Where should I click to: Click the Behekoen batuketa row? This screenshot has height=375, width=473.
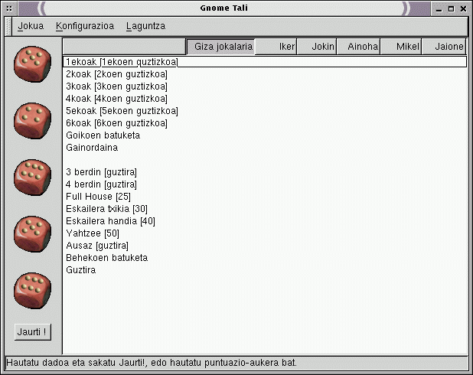point(265,258)
